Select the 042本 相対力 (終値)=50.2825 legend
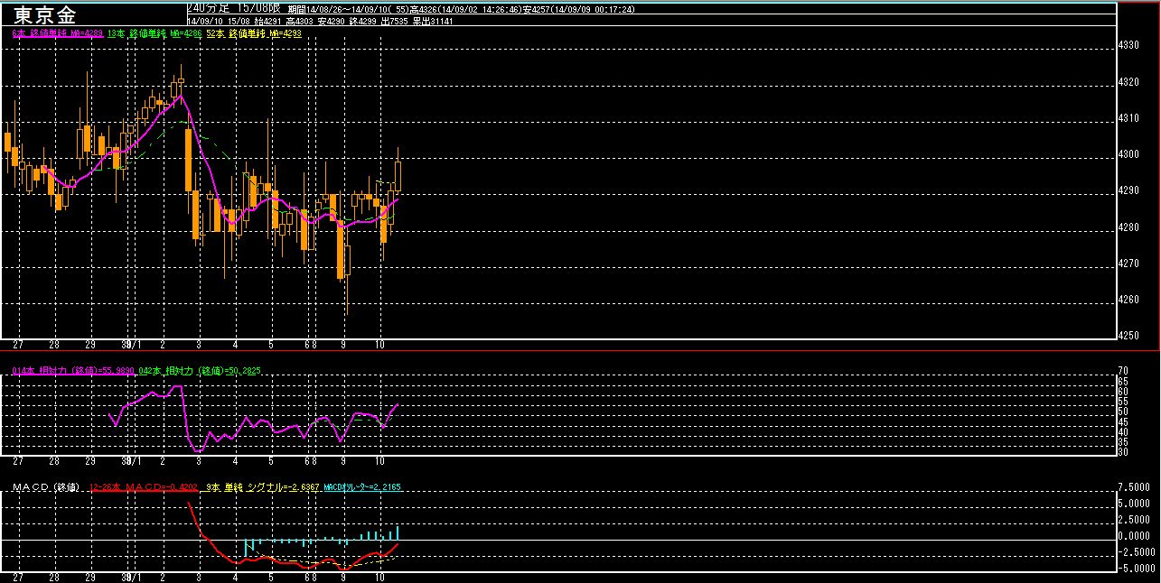1161x583 pixels. pos(200,371)
